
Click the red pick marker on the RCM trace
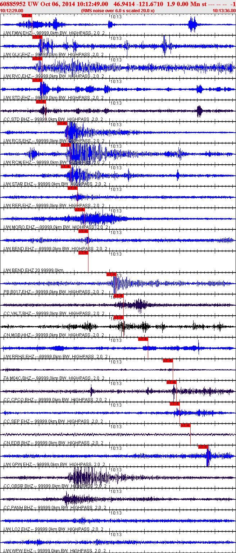click(65, 145)
